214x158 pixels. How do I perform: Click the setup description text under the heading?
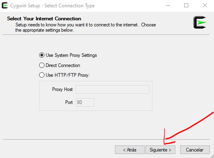point(85,28)
